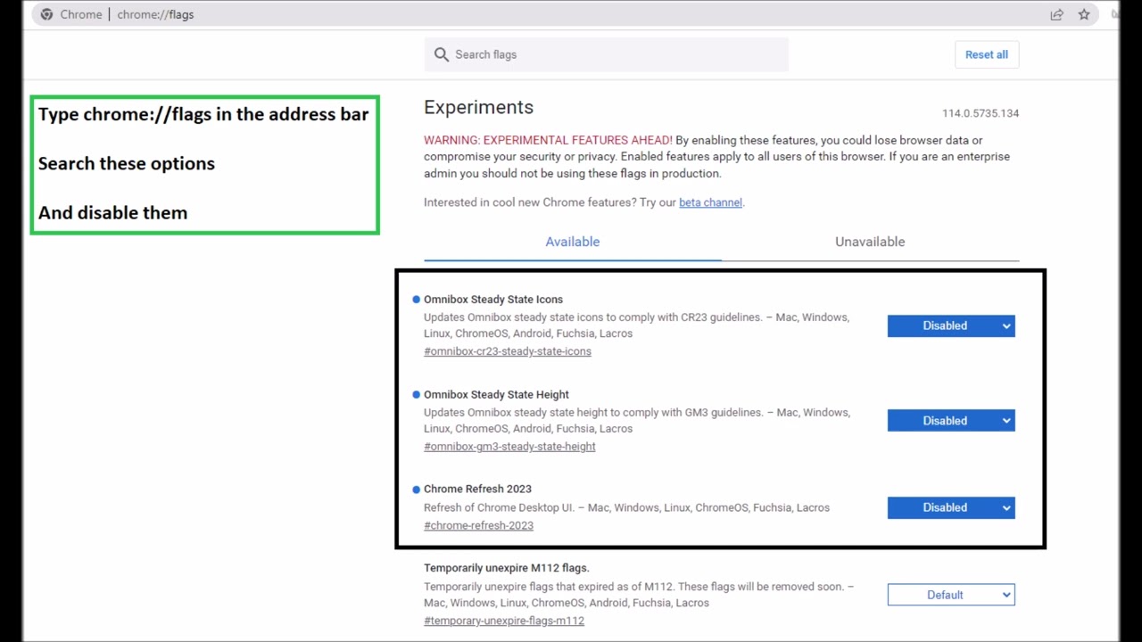Switch to the Unavailable tab
1142x642 pixels.
[x=870, y=242]
